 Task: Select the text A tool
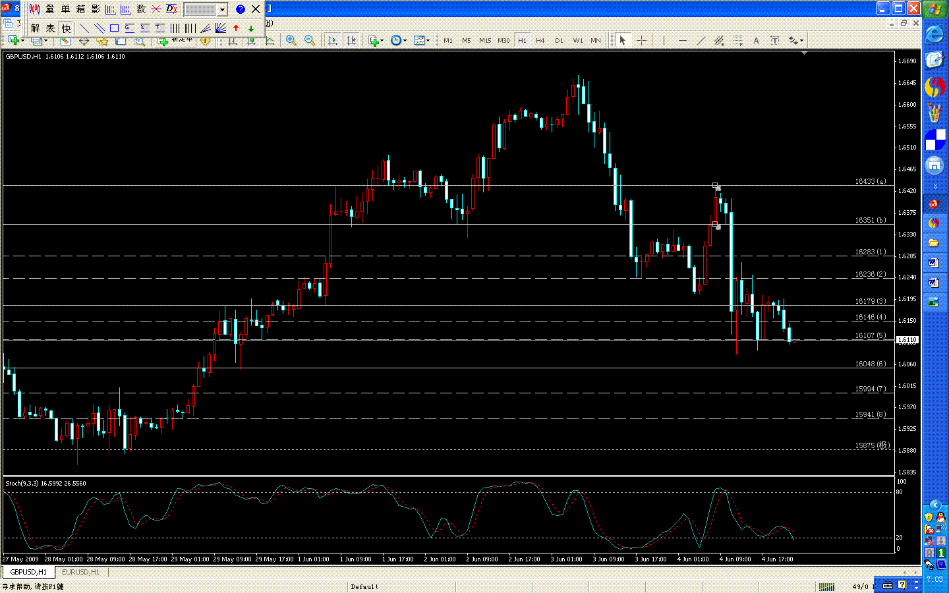756,40
